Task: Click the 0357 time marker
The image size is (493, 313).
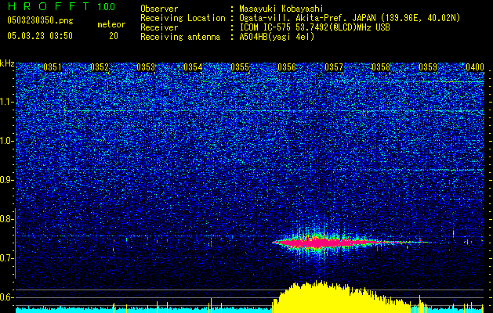Action: 334,67
